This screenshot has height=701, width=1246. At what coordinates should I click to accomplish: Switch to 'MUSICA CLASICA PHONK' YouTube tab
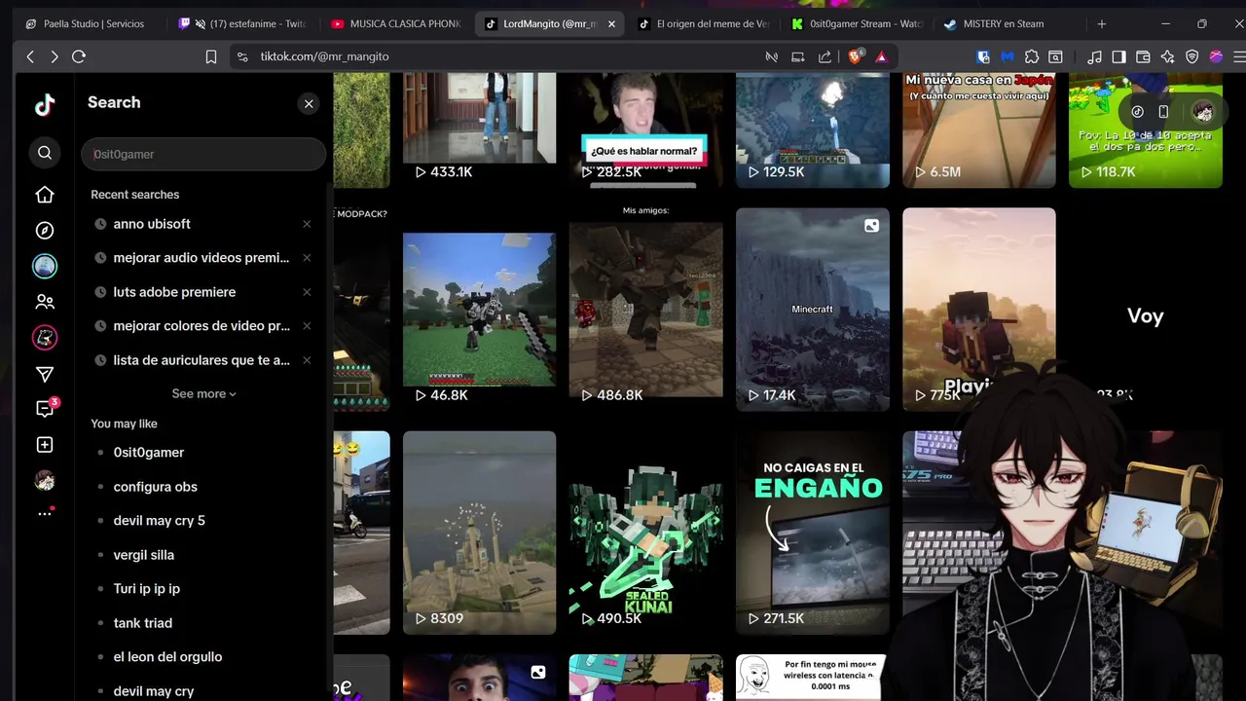click(397, 23)
